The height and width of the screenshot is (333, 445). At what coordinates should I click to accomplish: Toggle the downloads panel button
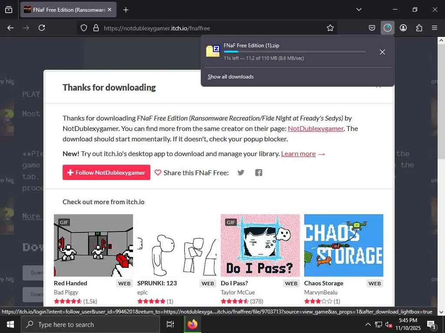387,28
